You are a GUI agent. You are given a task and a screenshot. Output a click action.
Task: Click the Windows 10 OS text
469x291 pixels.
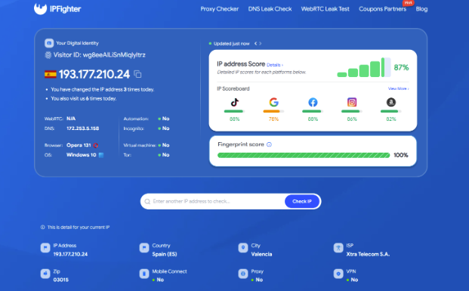point(81,155)
